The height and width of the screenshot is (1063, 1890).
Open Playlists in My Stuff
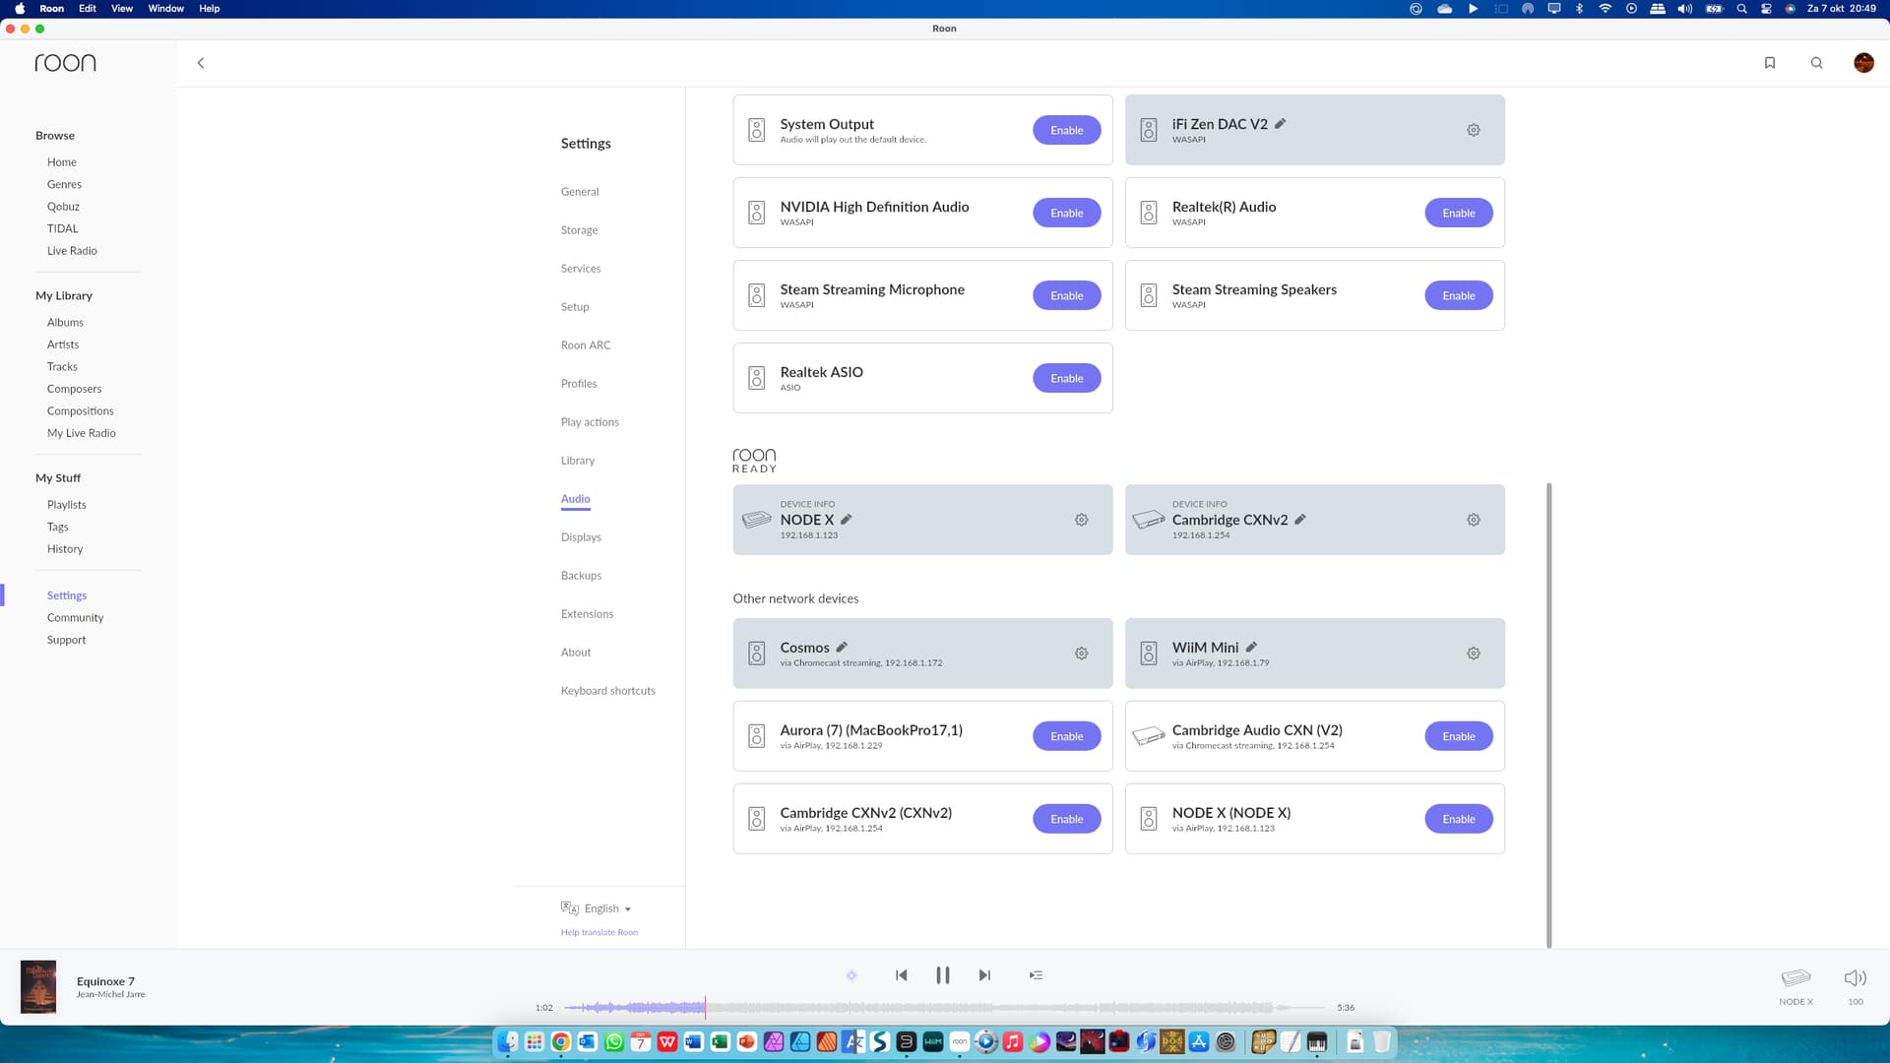click(x=66, y=505)
